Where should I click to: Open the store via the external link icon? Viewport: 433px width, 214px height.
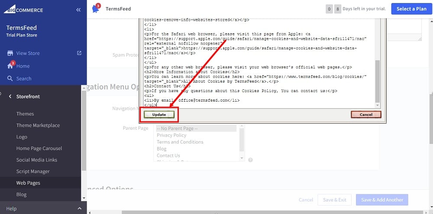coord(79,53)
